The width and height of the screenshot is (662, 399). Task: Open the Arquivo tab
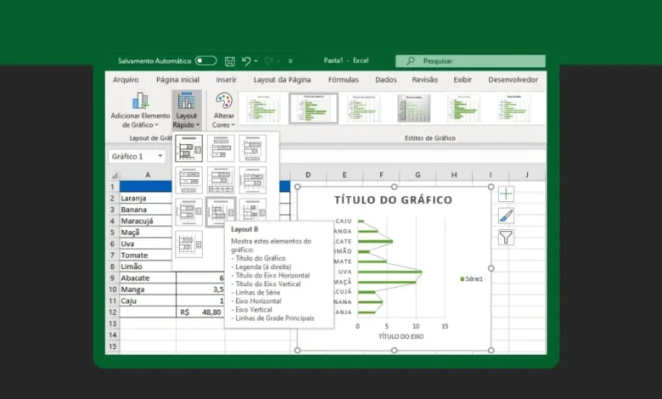pos(126,80)
